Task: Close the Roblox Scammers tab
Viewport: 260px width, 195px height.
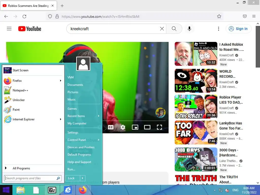Action: pos(53,6)
